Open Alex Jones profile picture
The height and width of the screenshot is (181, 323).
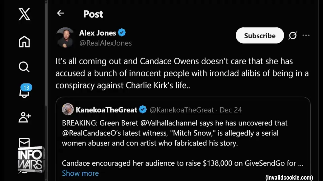click(x=65, y=37)
